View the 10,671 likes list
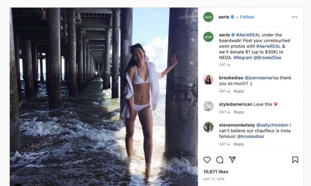Screen dimensions: 311x186 [216, 172]
